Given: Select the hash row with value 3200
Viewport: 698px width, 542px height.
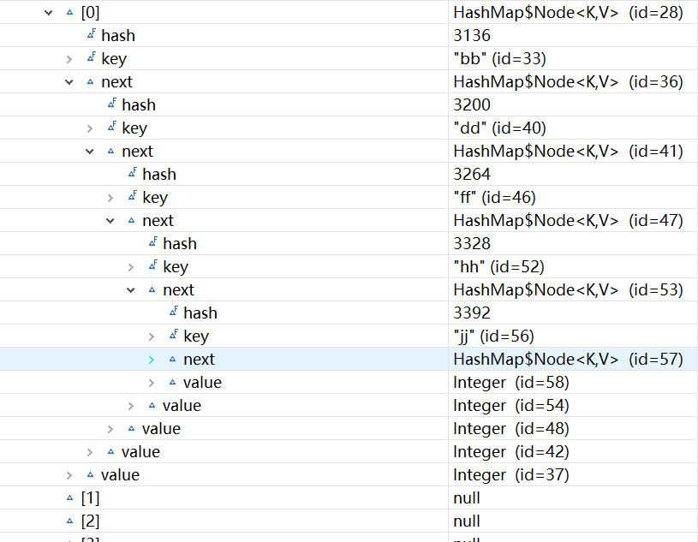Looking at the screenshot, I should coord(138,105).
